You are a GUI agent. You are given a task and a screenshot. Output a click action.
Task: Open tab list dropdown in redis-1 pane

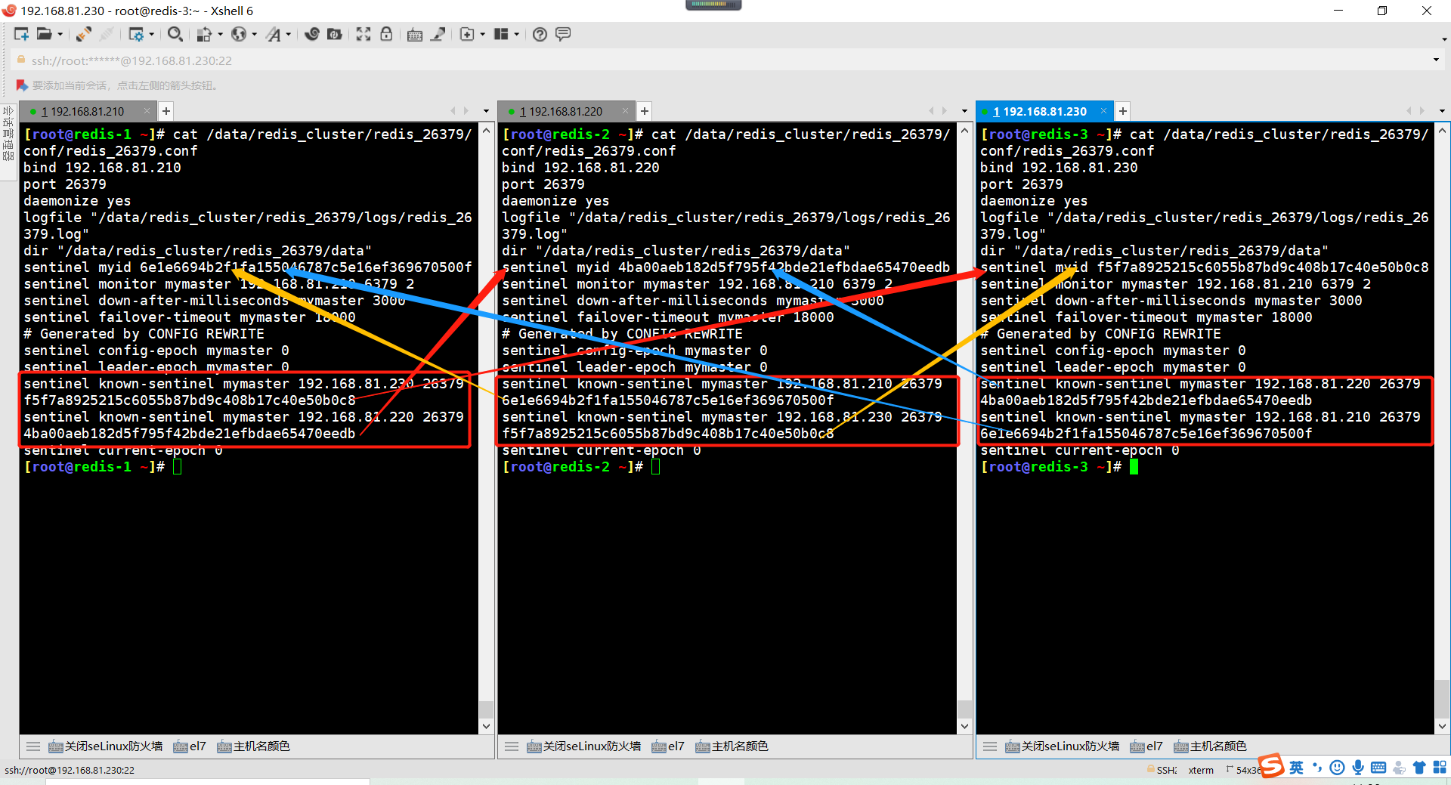coord(486,111)
